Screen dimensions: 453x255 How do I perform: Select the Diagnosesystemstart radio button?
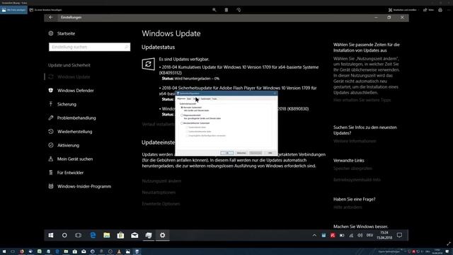(182, 115)
